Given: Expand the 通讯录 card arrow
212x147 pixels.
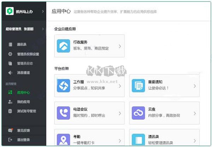Looking at the screenshot, I should coord(195,141).
